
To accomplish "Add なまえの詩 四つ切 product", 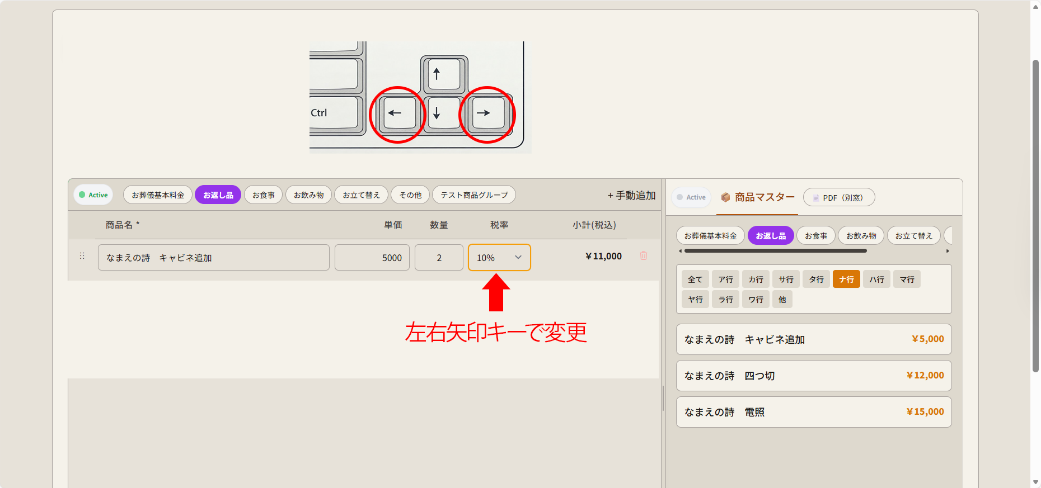I will (x=814, y=376).
